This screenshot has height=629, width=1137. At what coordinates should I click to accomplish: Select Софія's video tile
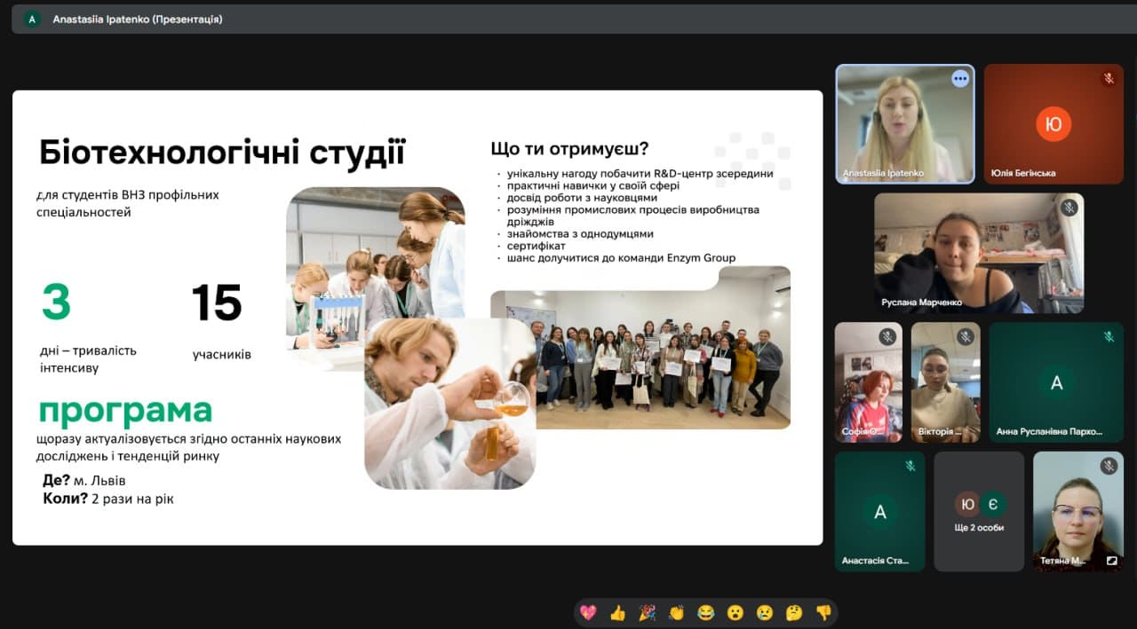(x=868, y=381)
